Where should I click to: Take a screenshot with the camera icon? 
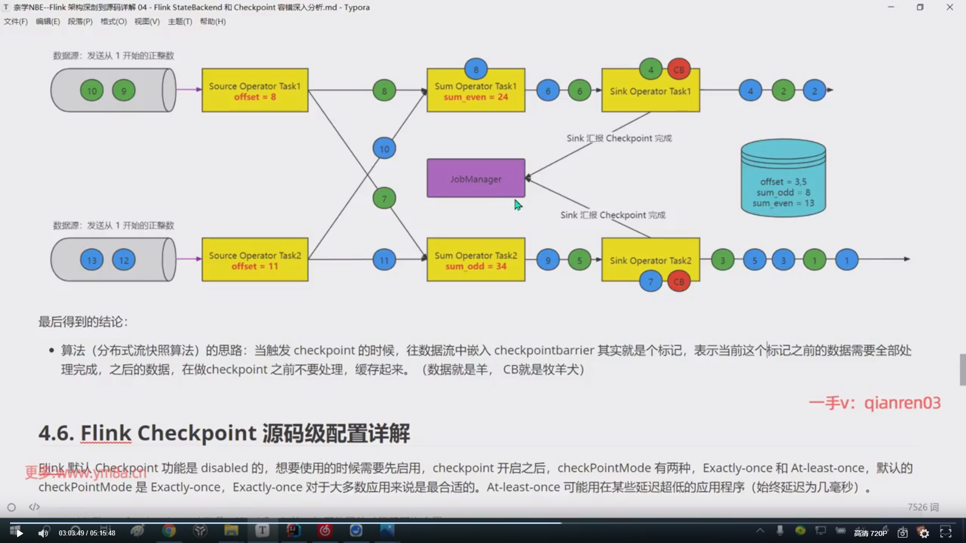click(x=902, y=532)
